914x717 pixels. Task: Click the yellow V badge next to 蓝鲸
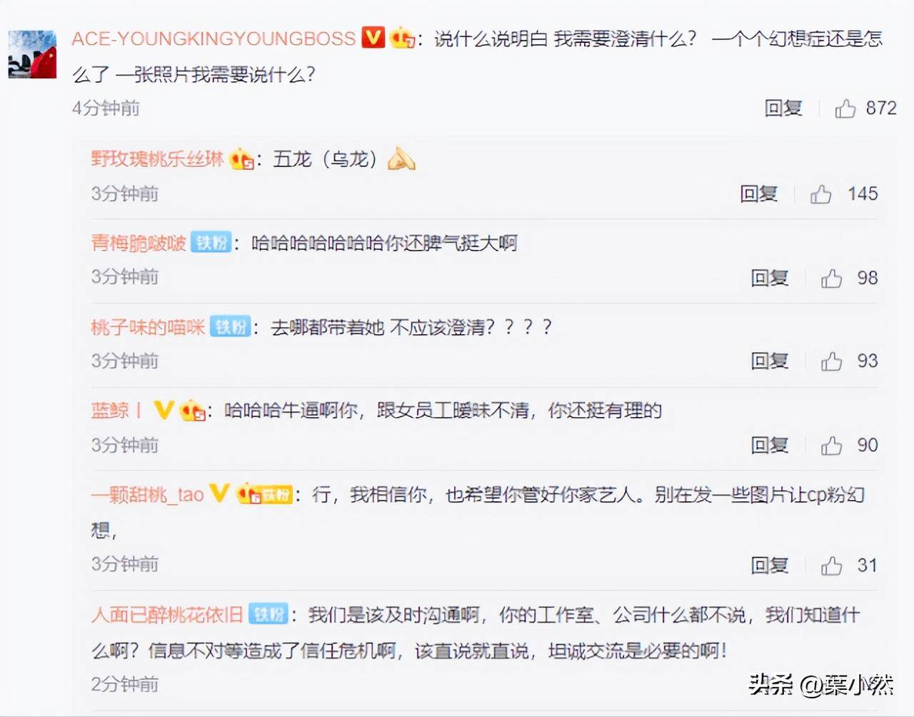164,409
